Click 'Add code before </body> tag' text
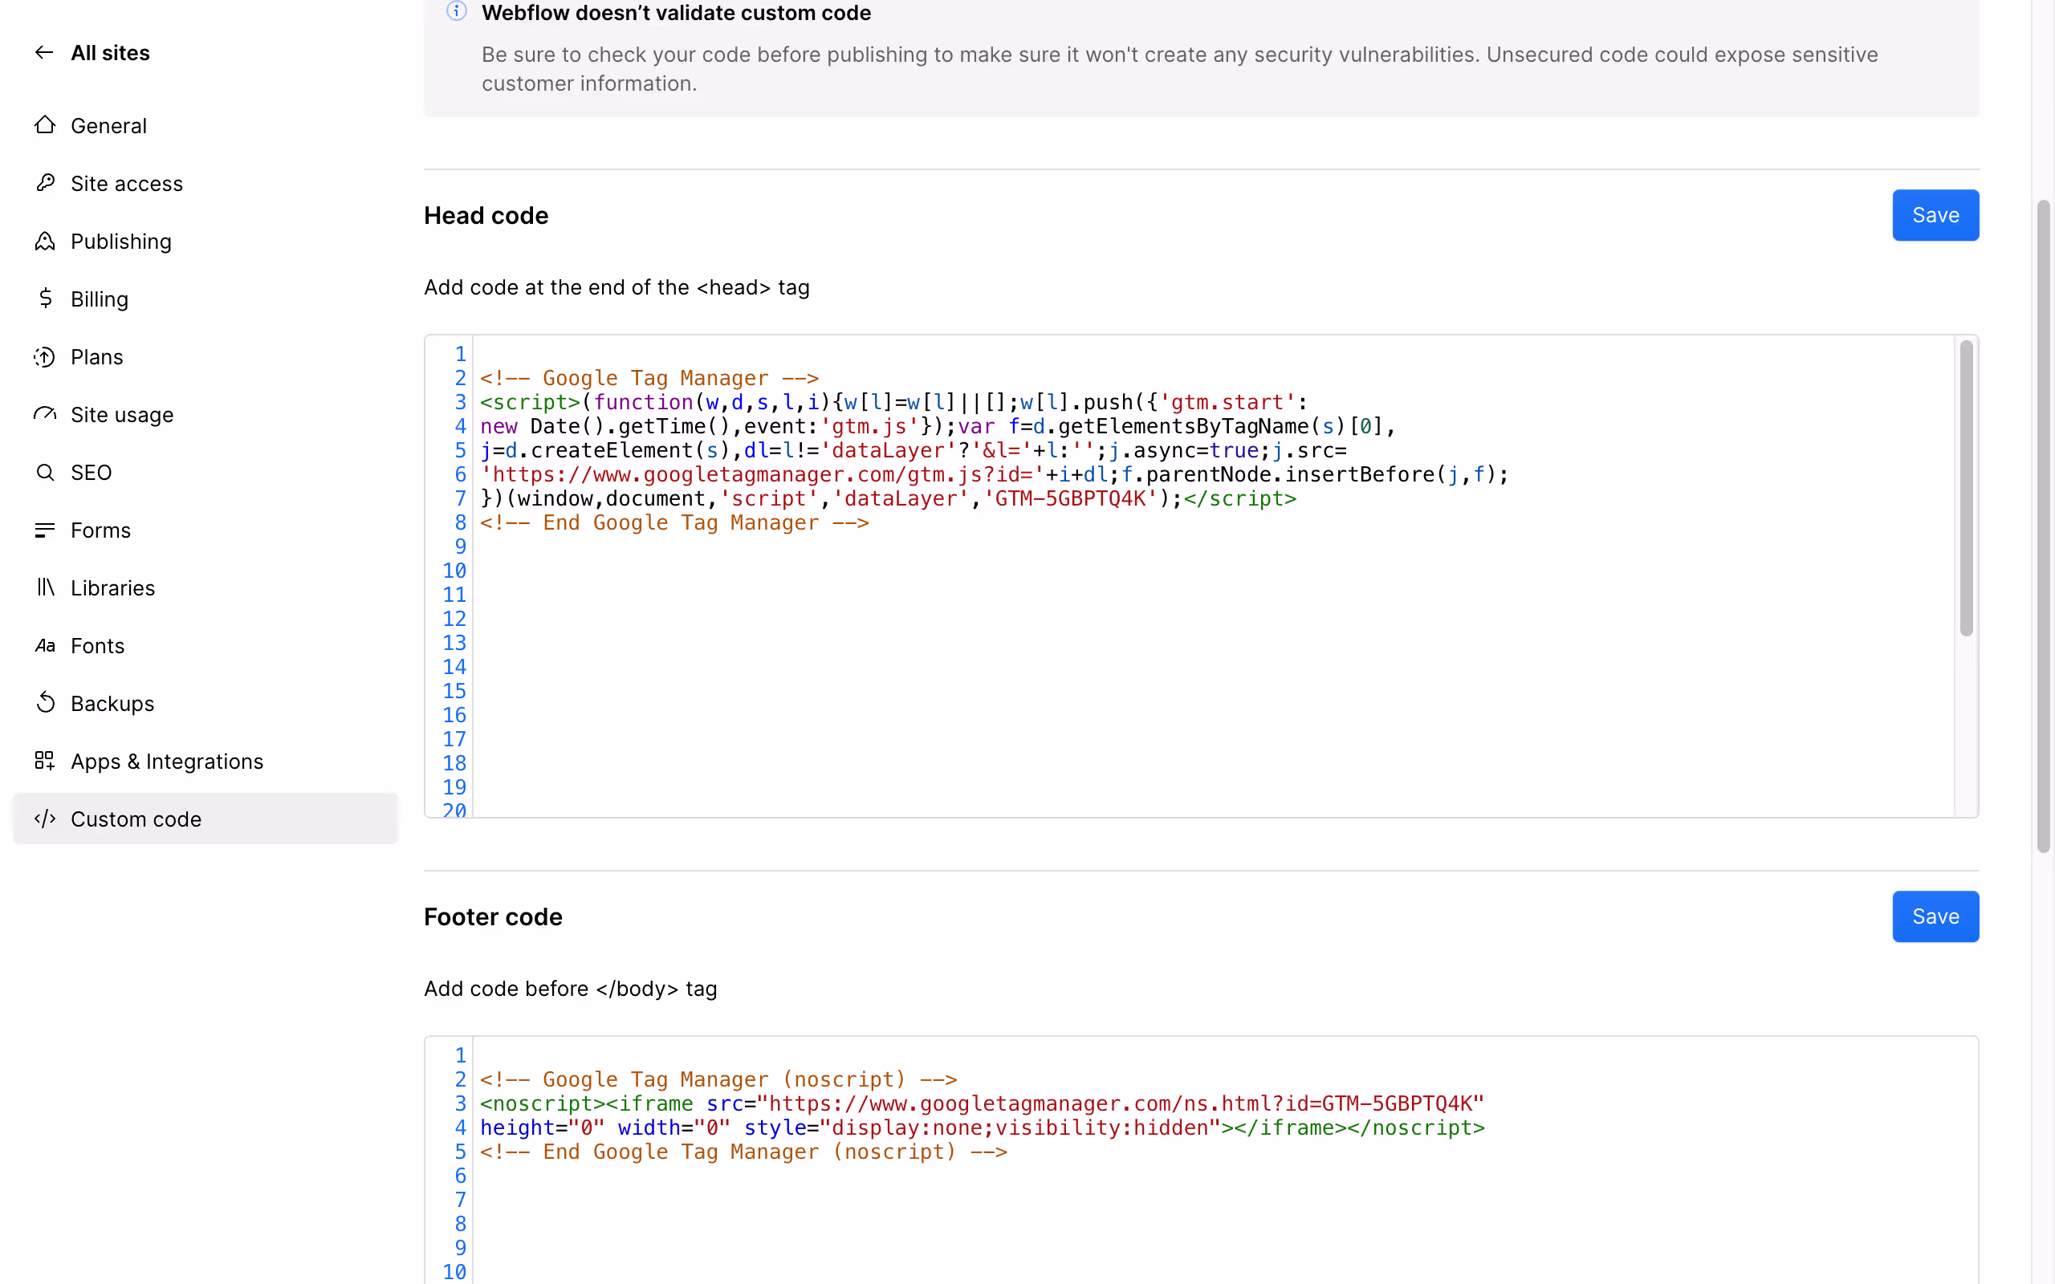This screenshot has width=2055, height=1284. [x=571, y=989]
